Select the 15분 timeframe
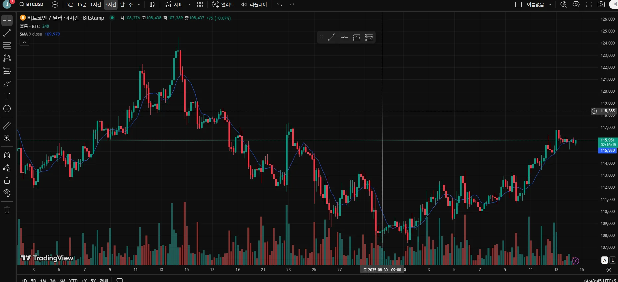Viewport: 618px width, 282px height. tap(82, 4)
